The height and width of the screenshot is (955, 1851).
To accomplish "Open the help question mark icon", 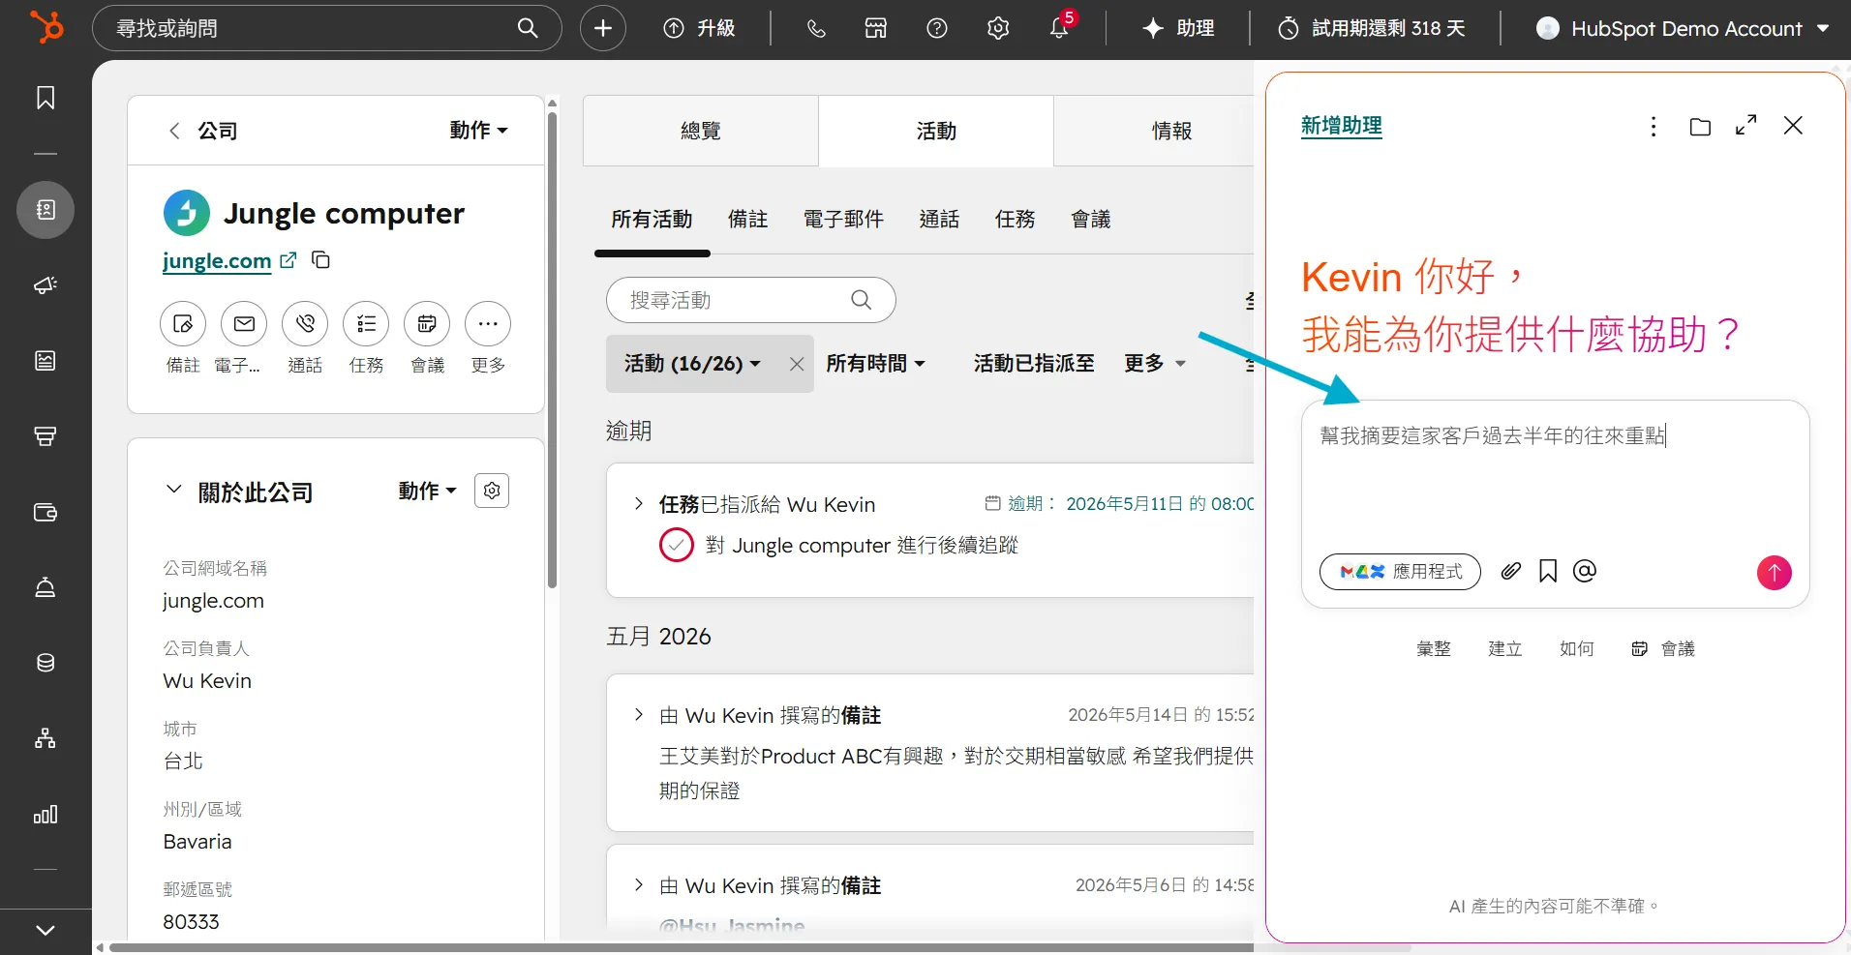I will tap(936, 28).
